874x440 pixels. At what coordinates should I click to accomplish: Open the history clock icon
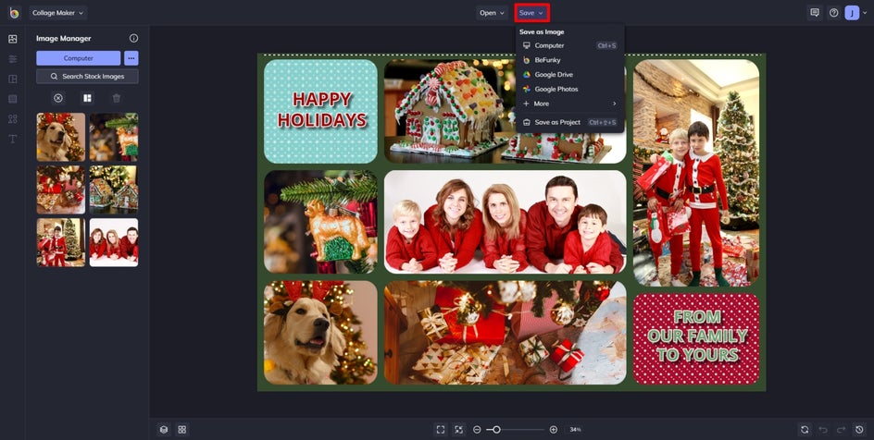coord(859,430)
